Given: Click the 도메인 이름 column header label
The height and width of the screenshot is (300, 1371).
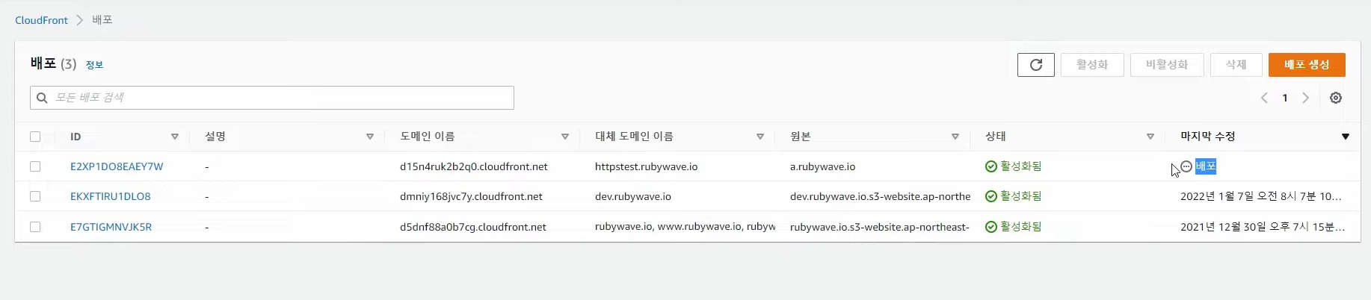Looking at the screenshot, I should point(427,137).
